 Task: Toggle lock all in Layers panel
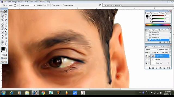coord(157,53)
